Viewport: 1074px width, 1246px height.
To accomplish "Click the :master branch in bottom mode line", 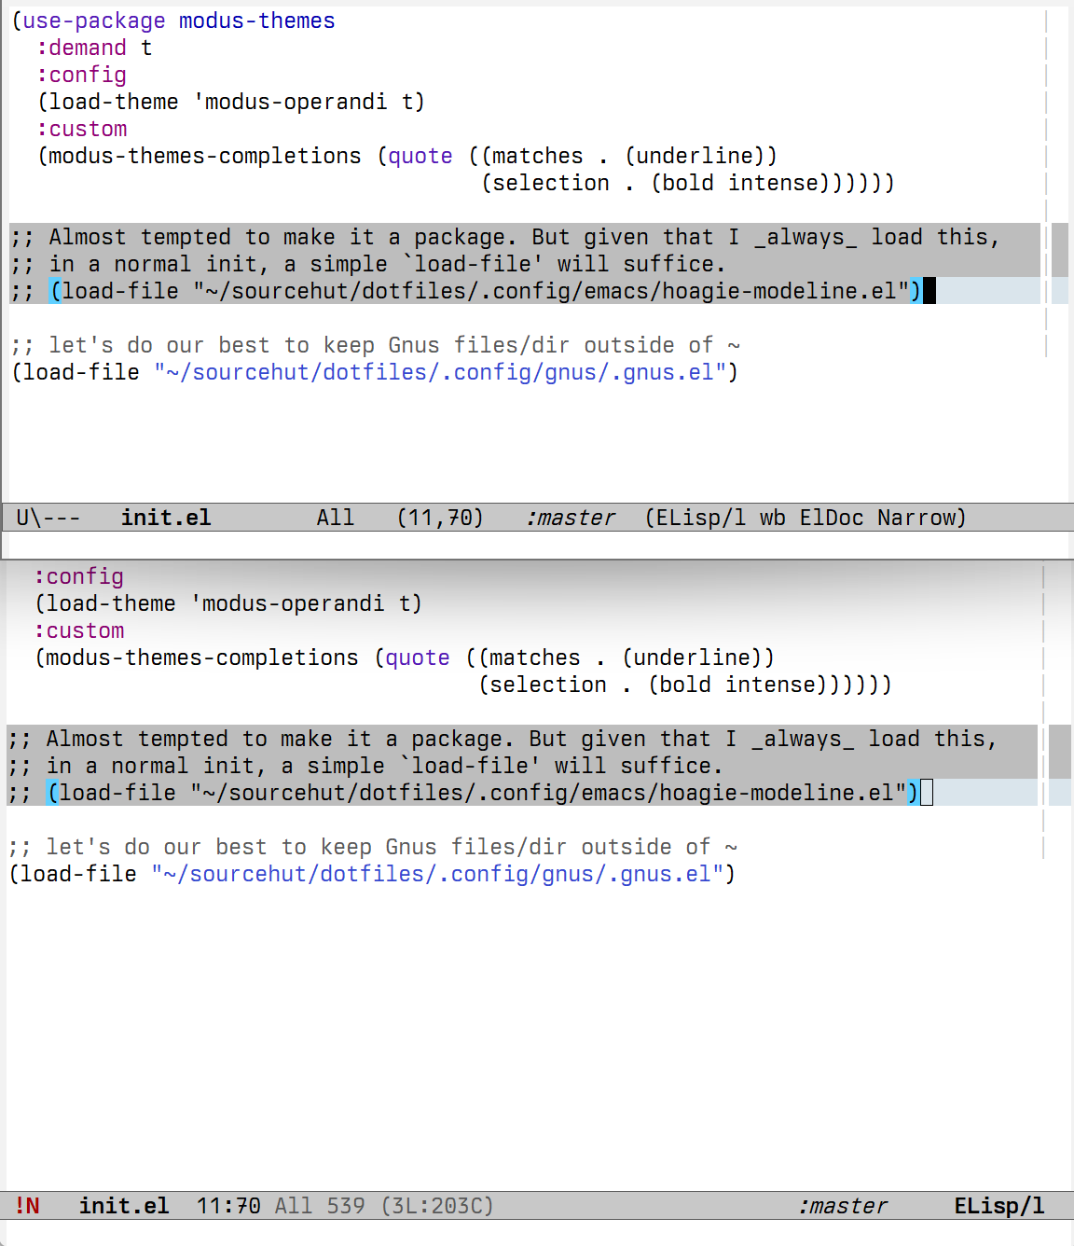I will [843, 1206].
